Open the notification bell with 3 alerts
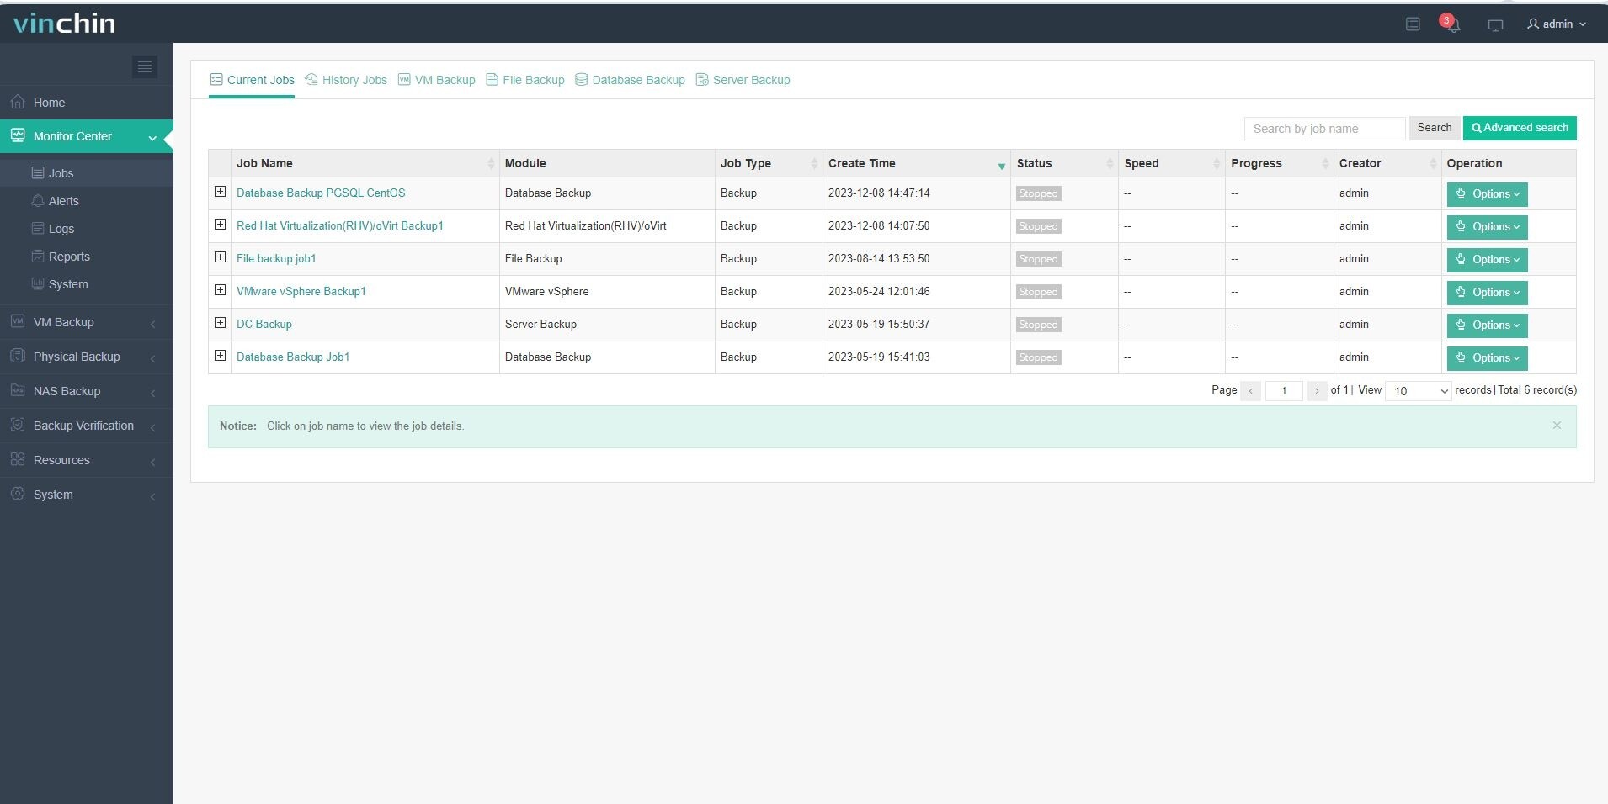The width and height of the screenshot is (1608, 804). (1451, 24)
